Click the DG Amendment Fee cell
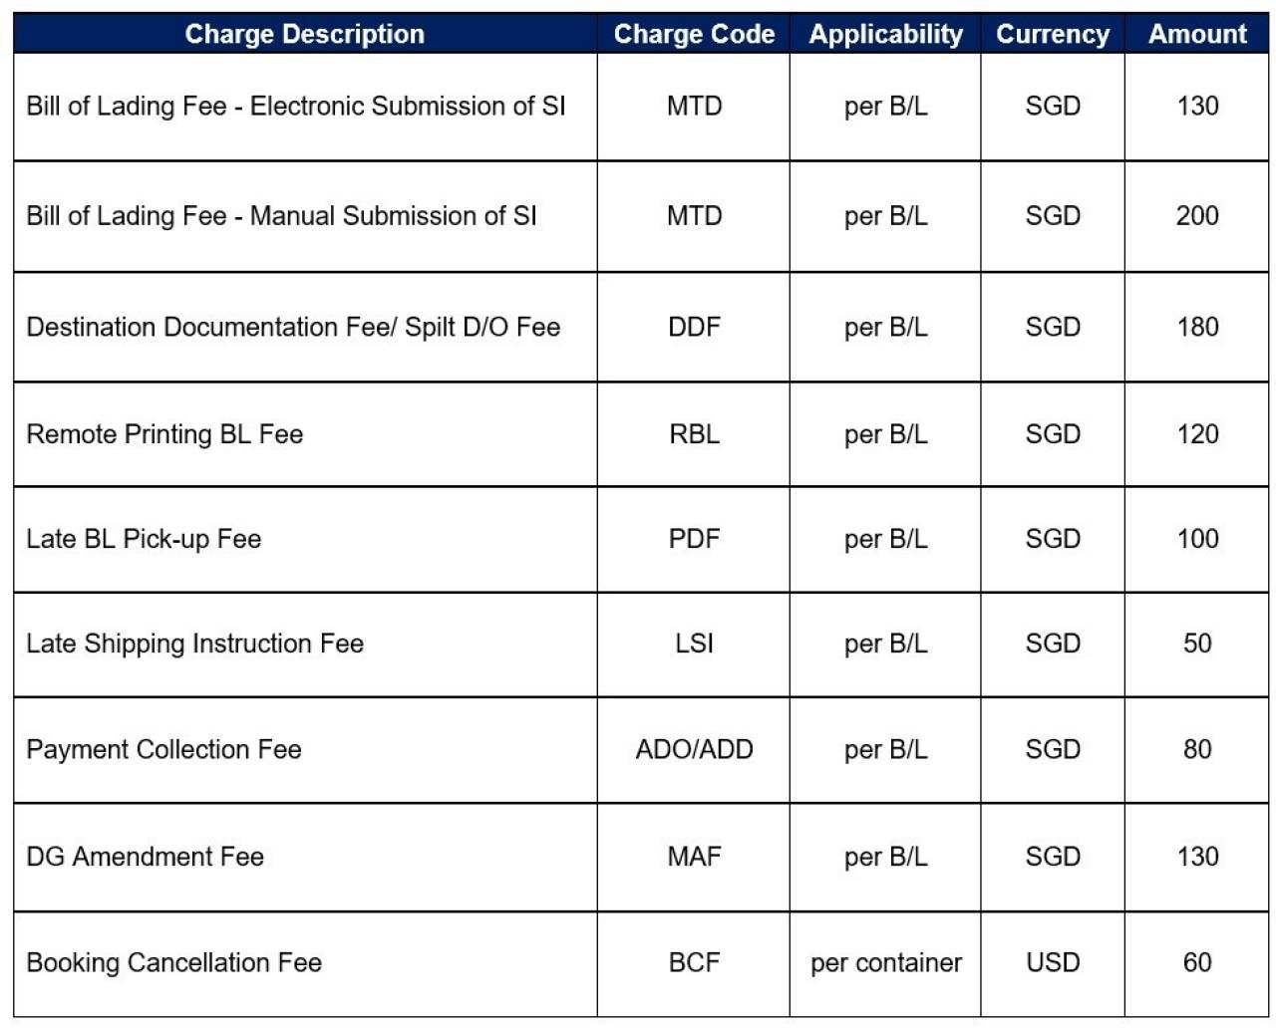The height and width of the screenshot is (1028, 1276). coord(305,857)
